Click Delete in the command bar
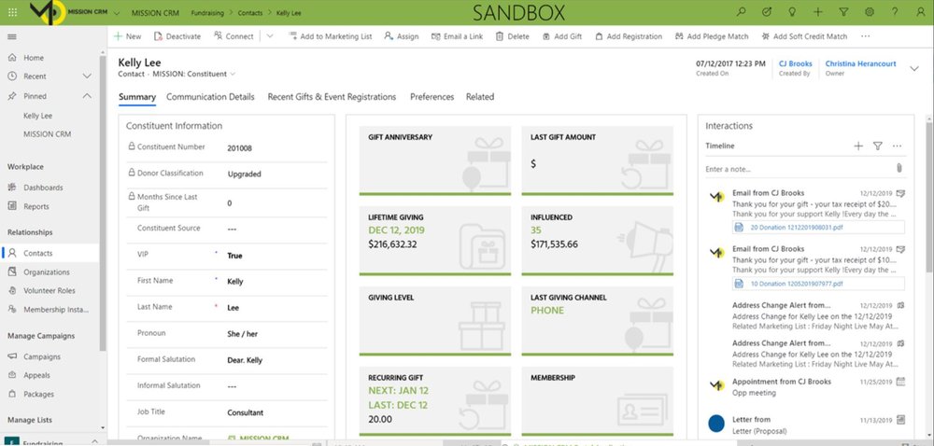934x446 pixels. tap(512, 36)
